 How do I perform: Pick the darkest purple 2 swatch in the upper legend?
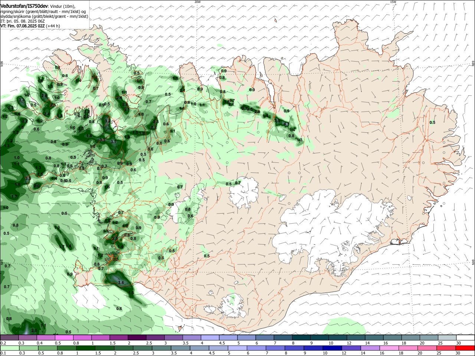[137, 338]
